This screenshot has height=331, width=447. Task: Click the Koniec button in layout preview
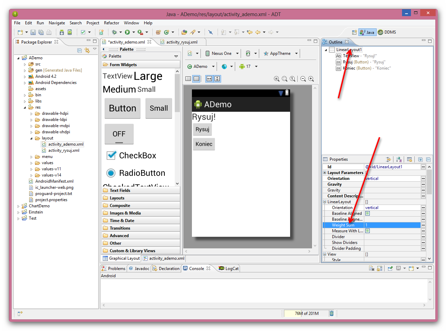tap(204, 144)
